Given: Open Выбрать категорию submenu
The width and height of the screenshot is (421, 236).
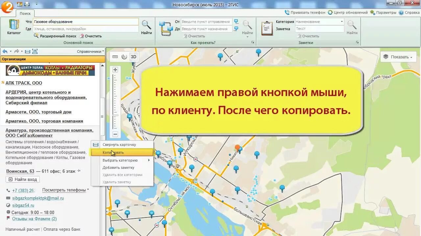Looking at the screenshot, I should 122,160.
